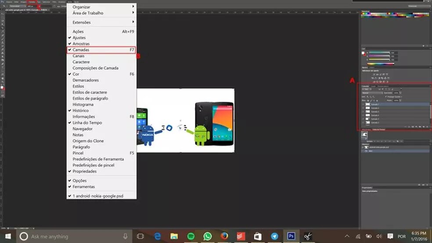Open Telegram from the taskbar
This screenshot has width=432, height=243.
[x=274, y=236]
